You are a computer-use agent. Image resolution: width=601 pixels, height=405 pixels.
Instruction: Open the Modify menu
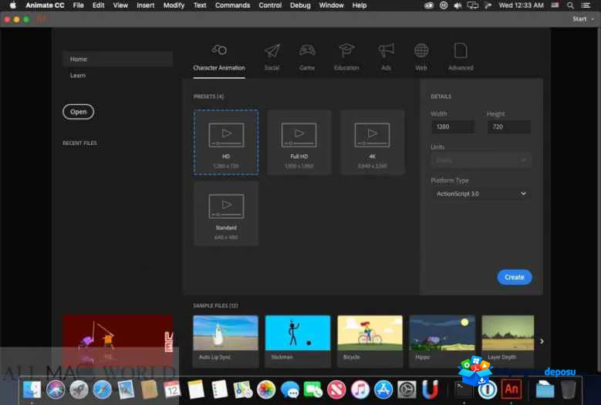pos(174,5)
